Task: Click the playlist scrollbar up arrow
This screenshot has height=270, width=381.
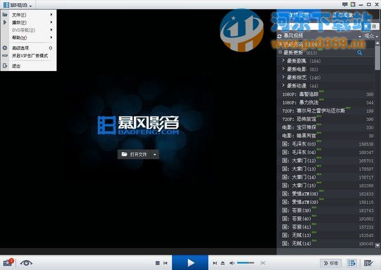Action: click(x=377, y=43)
